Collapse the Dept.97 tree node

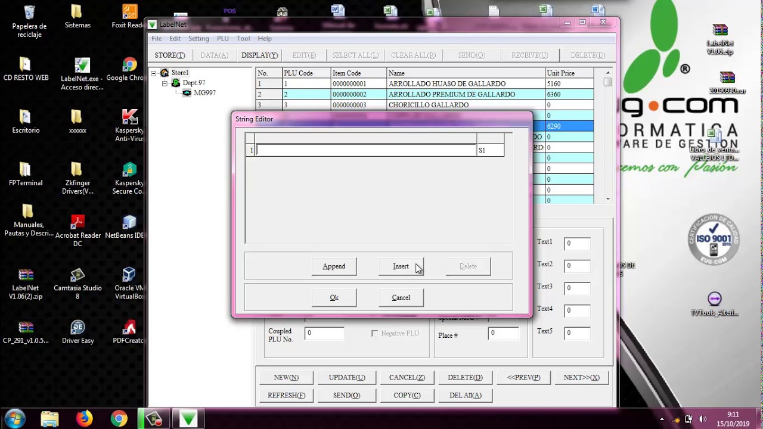pyautogui.click(x=165, y=83)
